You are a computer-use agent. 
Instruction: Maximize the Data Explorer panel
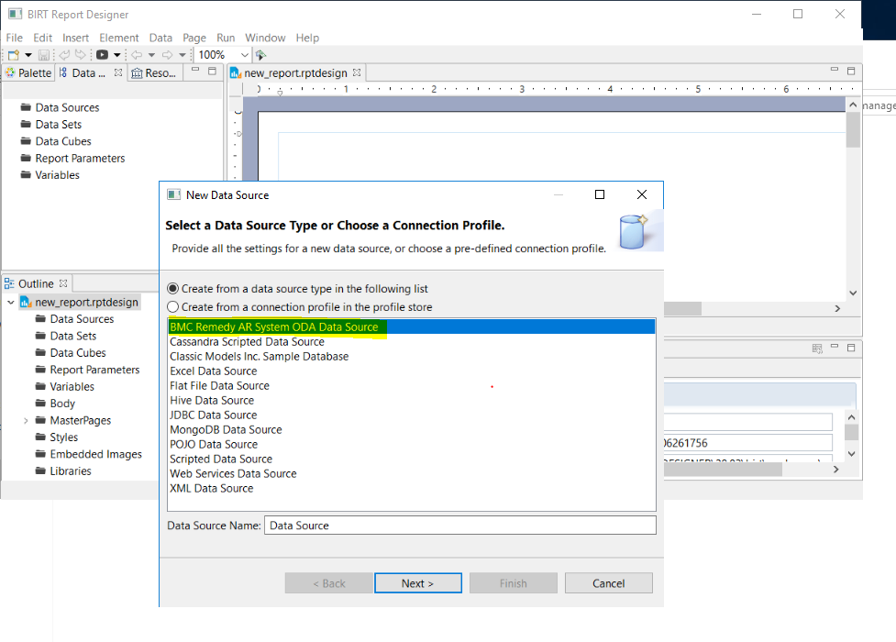pos(212,71)
